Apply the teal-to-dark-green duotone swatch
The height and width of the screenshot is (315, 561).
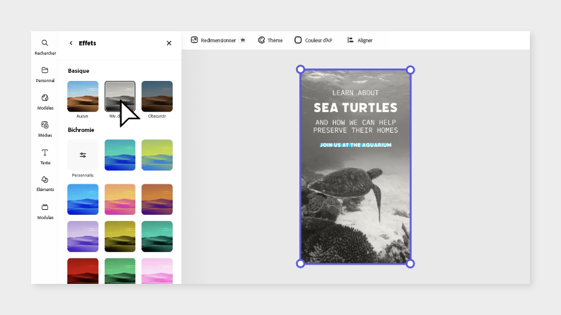click(157, 237)
